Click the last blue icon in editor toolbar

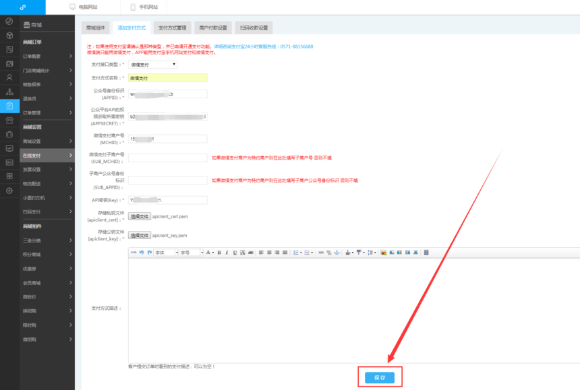[x=426, y=252]
